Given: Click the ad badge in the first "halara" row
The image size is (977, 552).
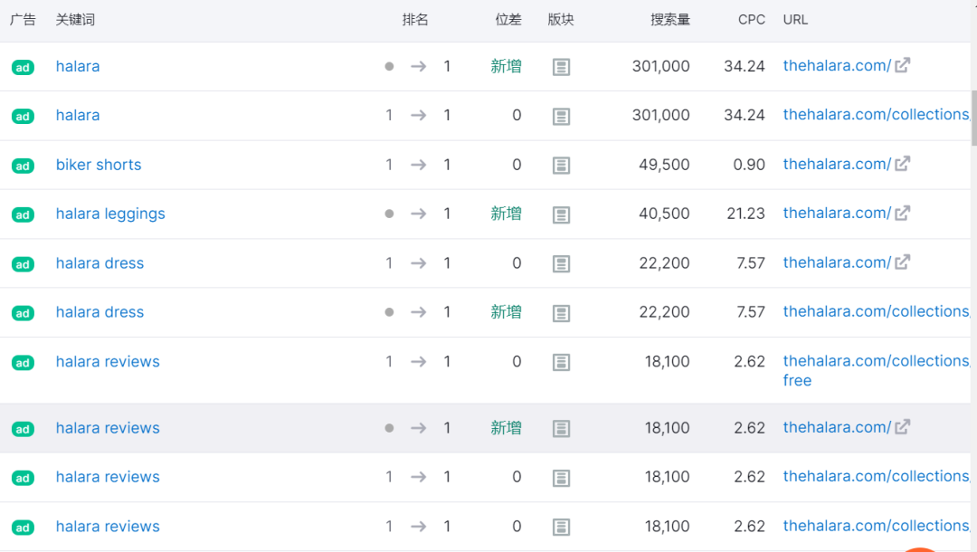Looking at the screenshot, I should point(23,67).
